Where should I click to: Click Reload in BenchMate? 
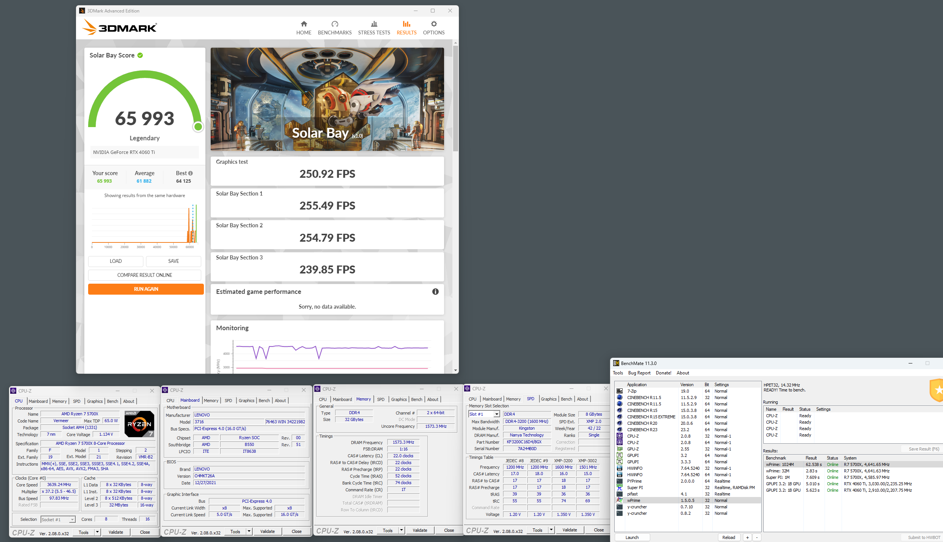729,537
